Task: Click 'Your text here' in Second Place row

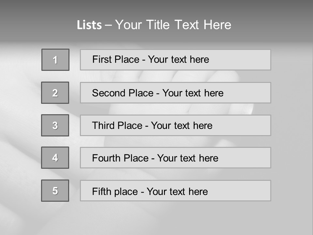Action: [x=193, y=93]
